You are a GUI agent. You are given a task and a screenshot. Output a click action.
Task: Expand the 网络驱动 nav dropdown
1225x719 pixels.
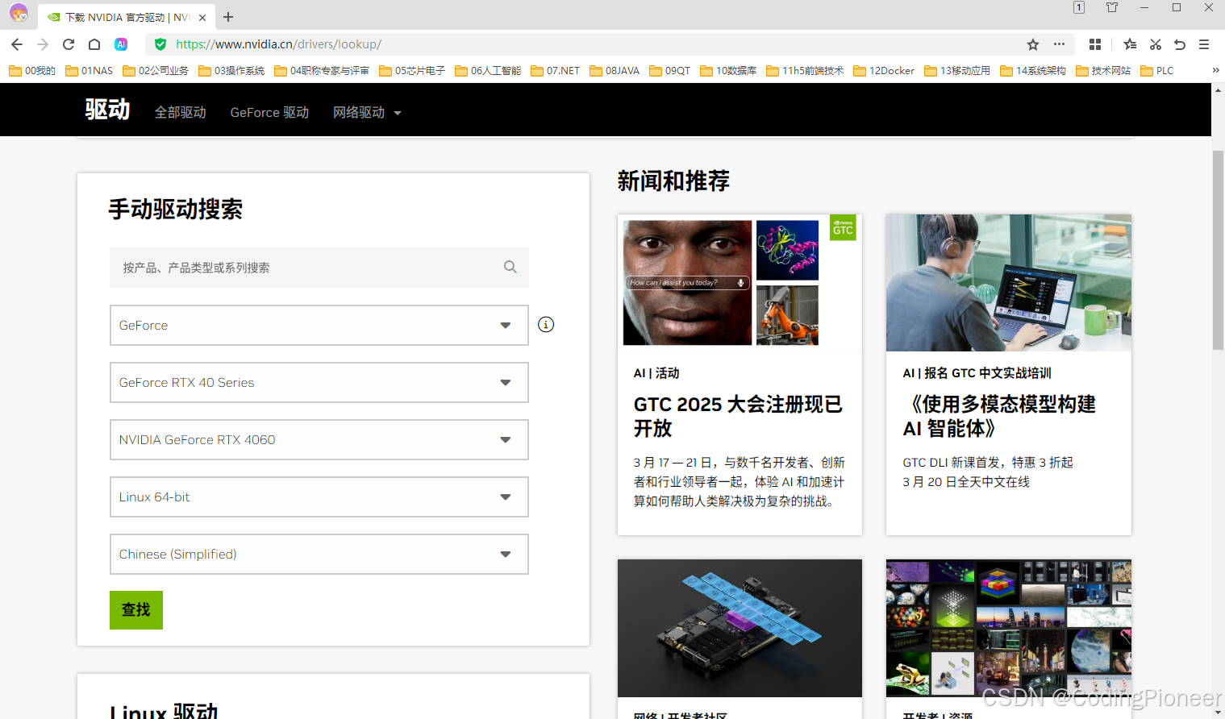(x=367, y=113)
